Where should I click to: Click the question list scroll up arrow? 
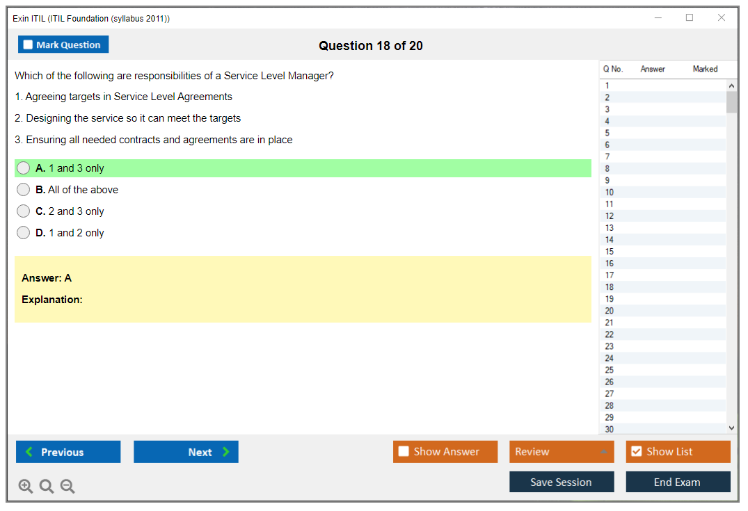(x=731, y=86)
